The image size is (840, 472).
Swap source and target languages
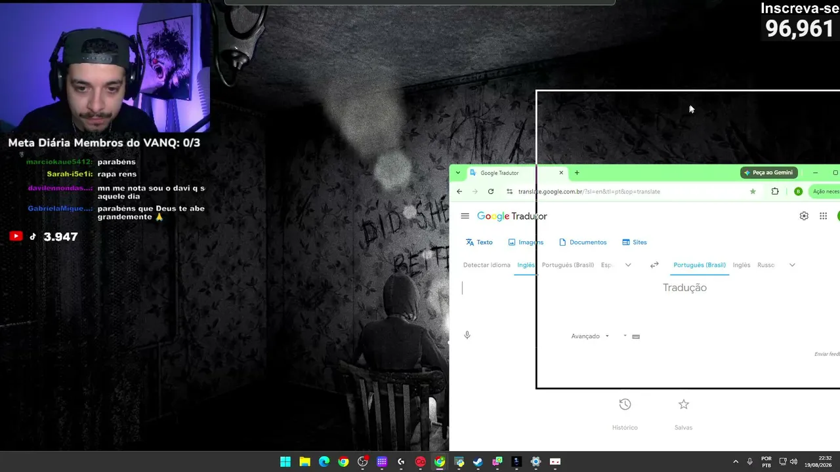click(654, 265)
